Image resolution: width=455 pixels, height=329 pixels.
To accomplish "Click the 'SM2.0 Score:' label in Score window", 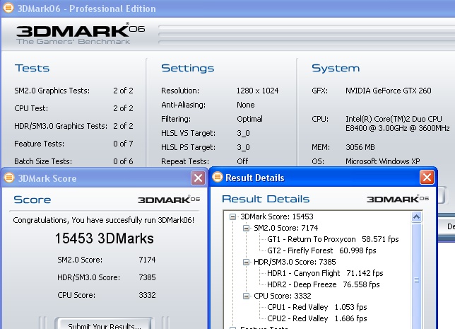I will [x=80, y=260].
